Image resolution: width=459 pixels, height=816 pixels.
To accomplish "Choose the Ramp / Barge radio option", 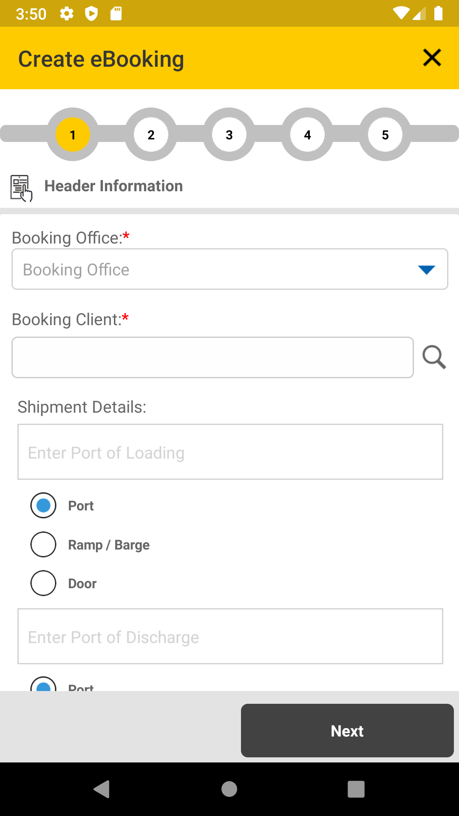I will [43, 544].
